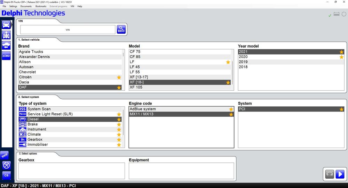Viewport: 348px width, 188px height.
Task: Open the Bookmarks menu
Action: click(x=41, y=7)
